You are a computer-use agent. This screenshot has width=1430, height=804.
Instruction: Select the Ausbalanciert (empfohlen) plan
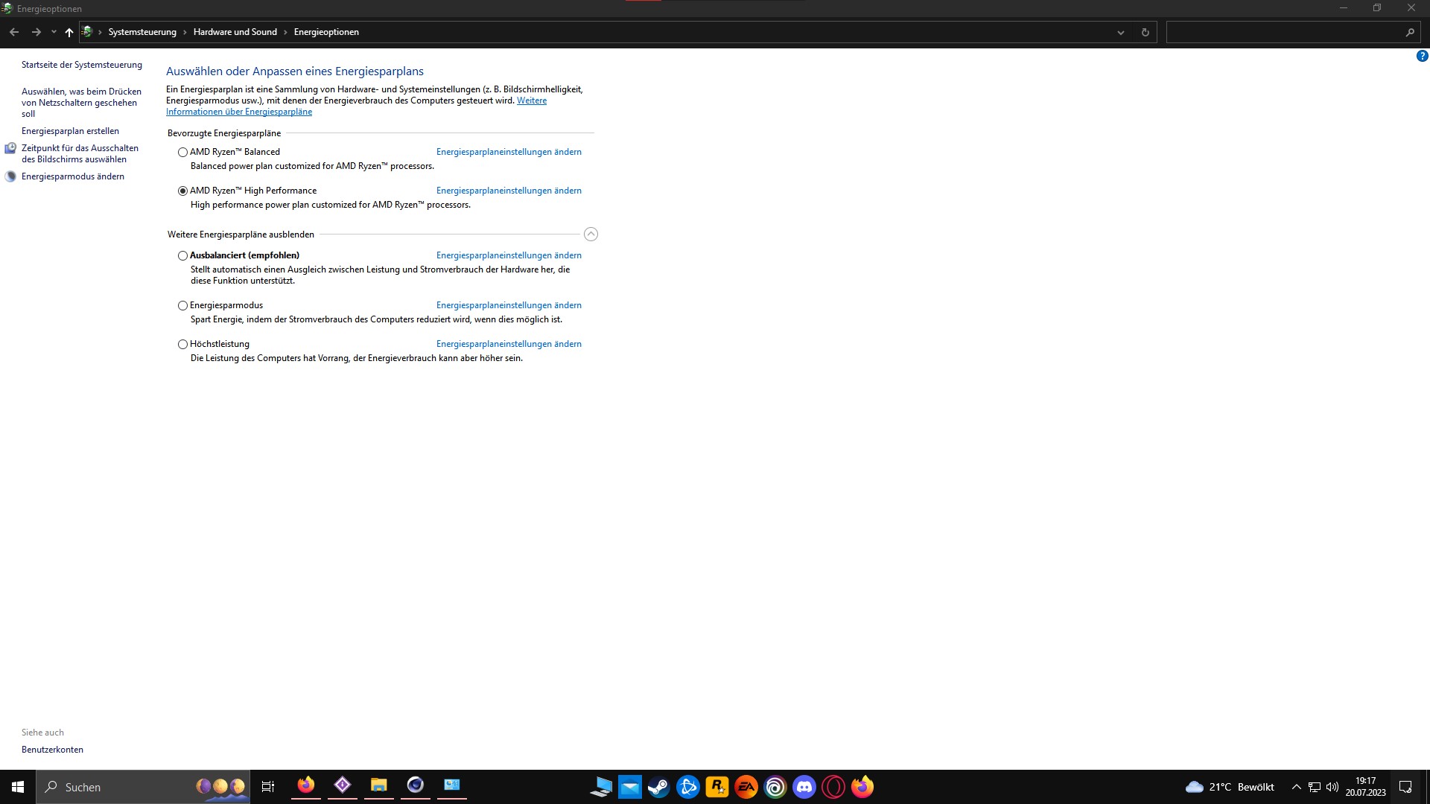[x=182, y=255]
